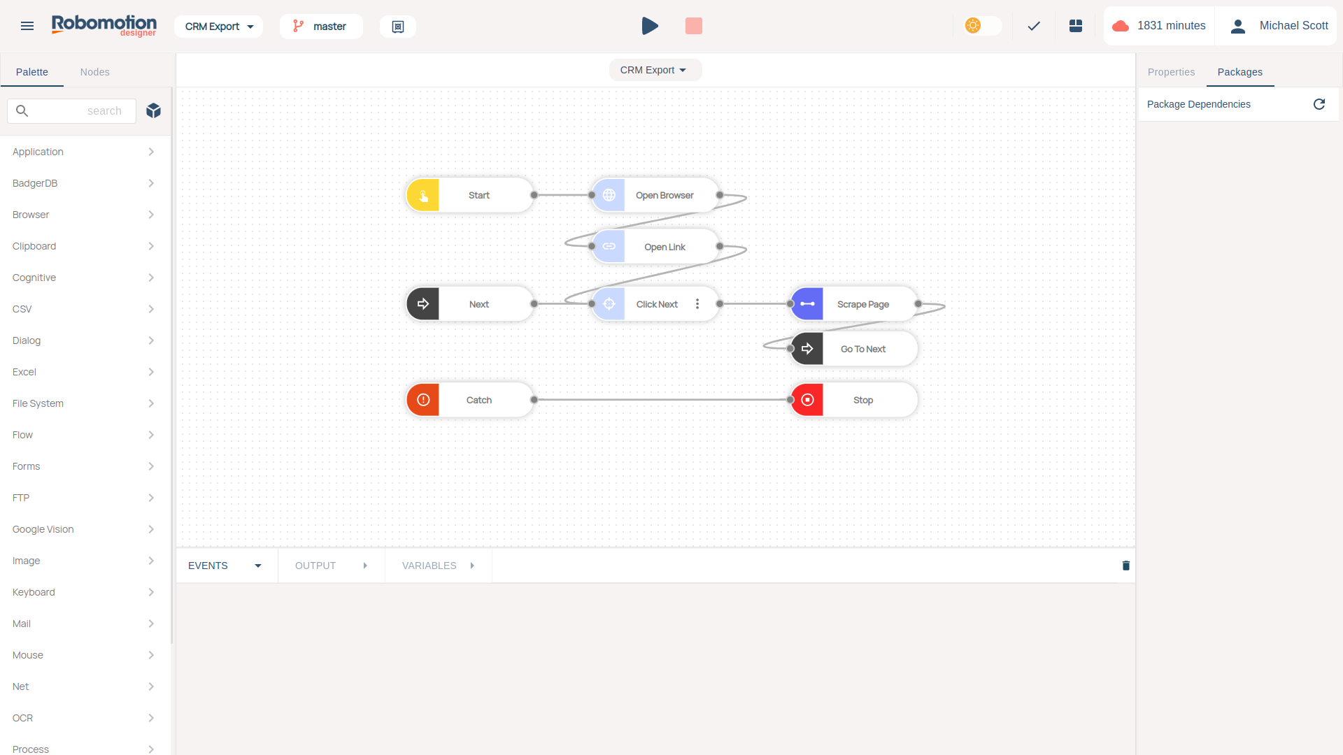Viewport: 1343px width, 755px height.
Task: Click the Package Dependencies heading
Action: [1199, 104]
